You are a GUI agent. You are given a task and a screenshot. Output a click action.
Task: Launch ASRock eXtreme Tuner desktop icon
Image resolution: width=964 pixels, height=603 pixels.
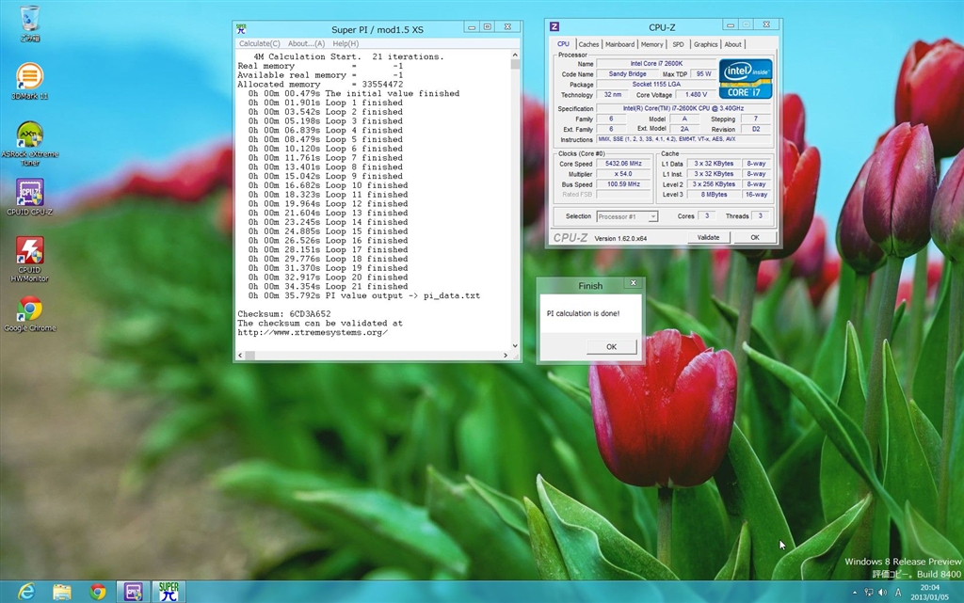pyautogui.click(x=29, y=135)
